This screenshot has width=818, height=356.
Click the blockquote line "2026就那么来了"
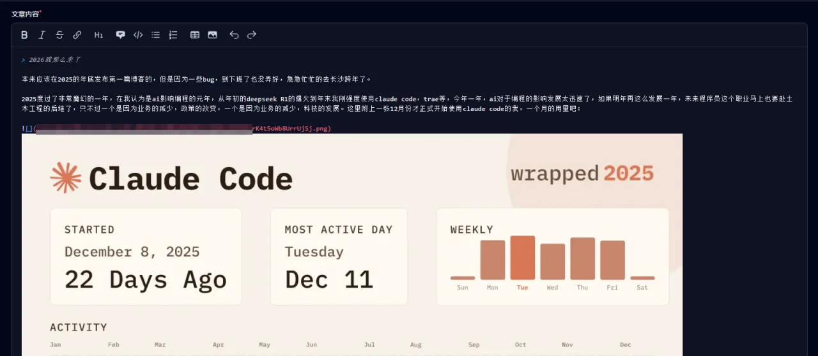[55, 59]
